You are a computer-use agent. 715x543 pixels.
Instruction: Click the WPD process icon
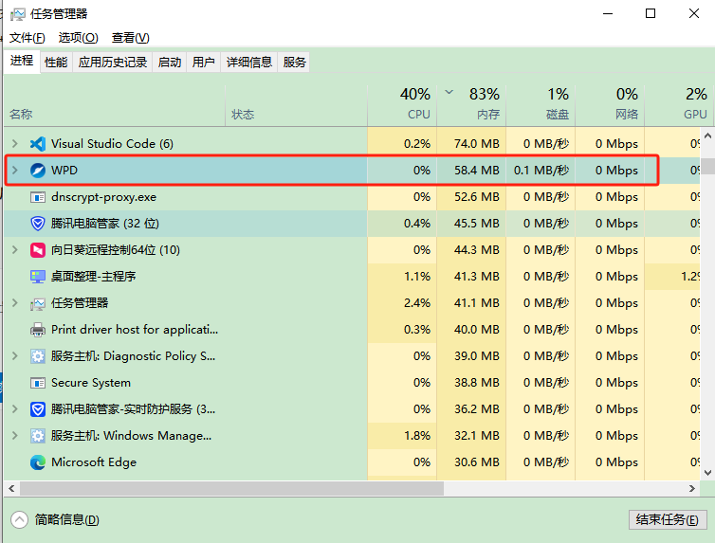click(x=37, y=171)
